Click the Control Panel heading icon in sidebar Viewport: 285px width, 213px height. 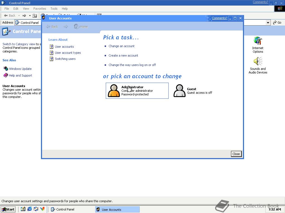(x=6, y=32)
